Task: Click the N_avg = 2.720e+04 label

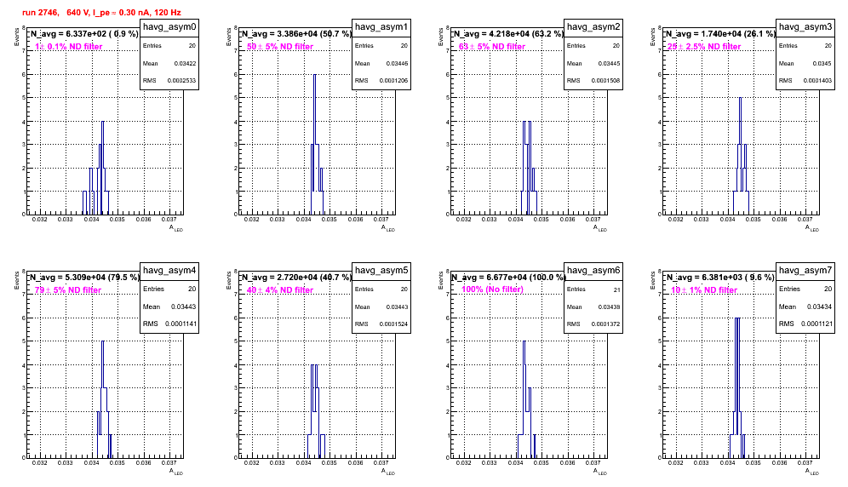Action: point(296,278)
